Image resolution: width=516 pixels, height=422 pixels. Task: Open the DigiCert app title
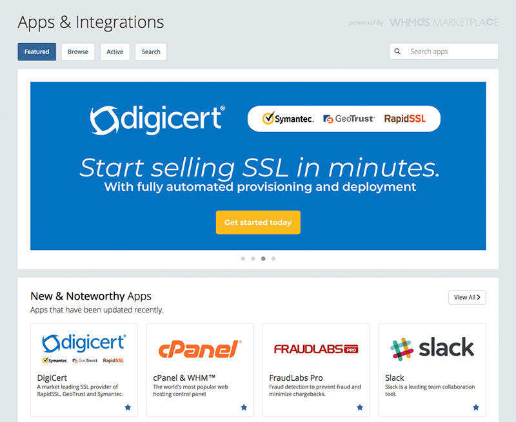coord(52,378)
